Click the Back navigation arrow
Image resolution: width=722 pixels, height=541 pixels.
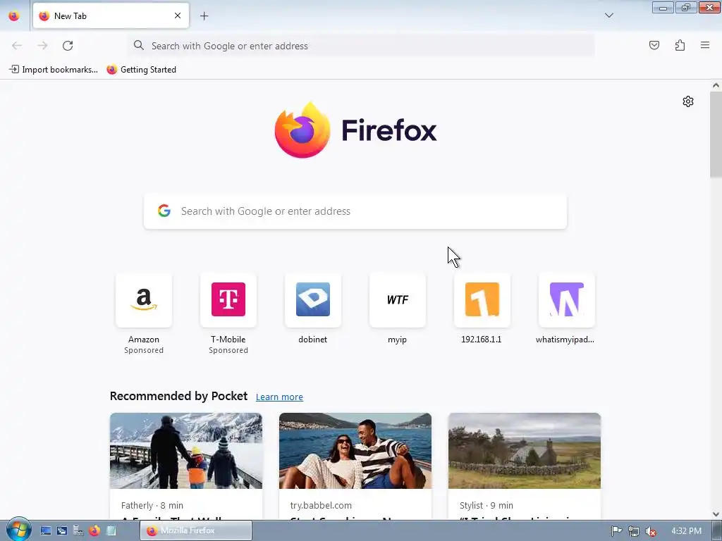tap(17, 46)
